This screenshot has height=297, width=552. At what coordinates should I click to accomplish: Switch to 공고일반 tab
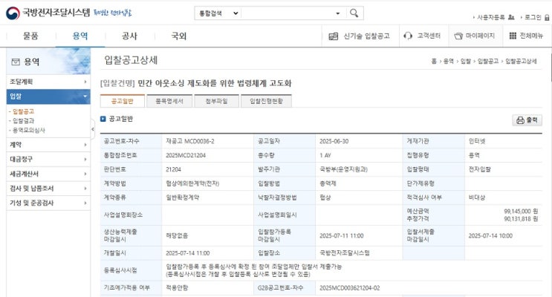click(123, 101)
